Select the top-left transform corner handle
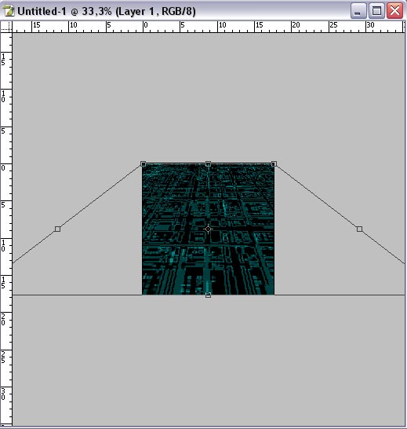 [x=144, y=164]
